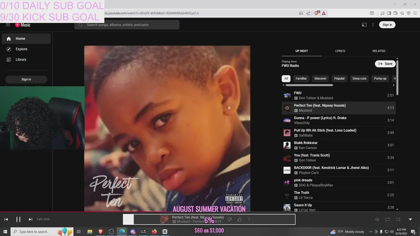Focus the Search songs, albums, artists field
The height and width of the screenshot is (236, 420).
click(127, 25)
